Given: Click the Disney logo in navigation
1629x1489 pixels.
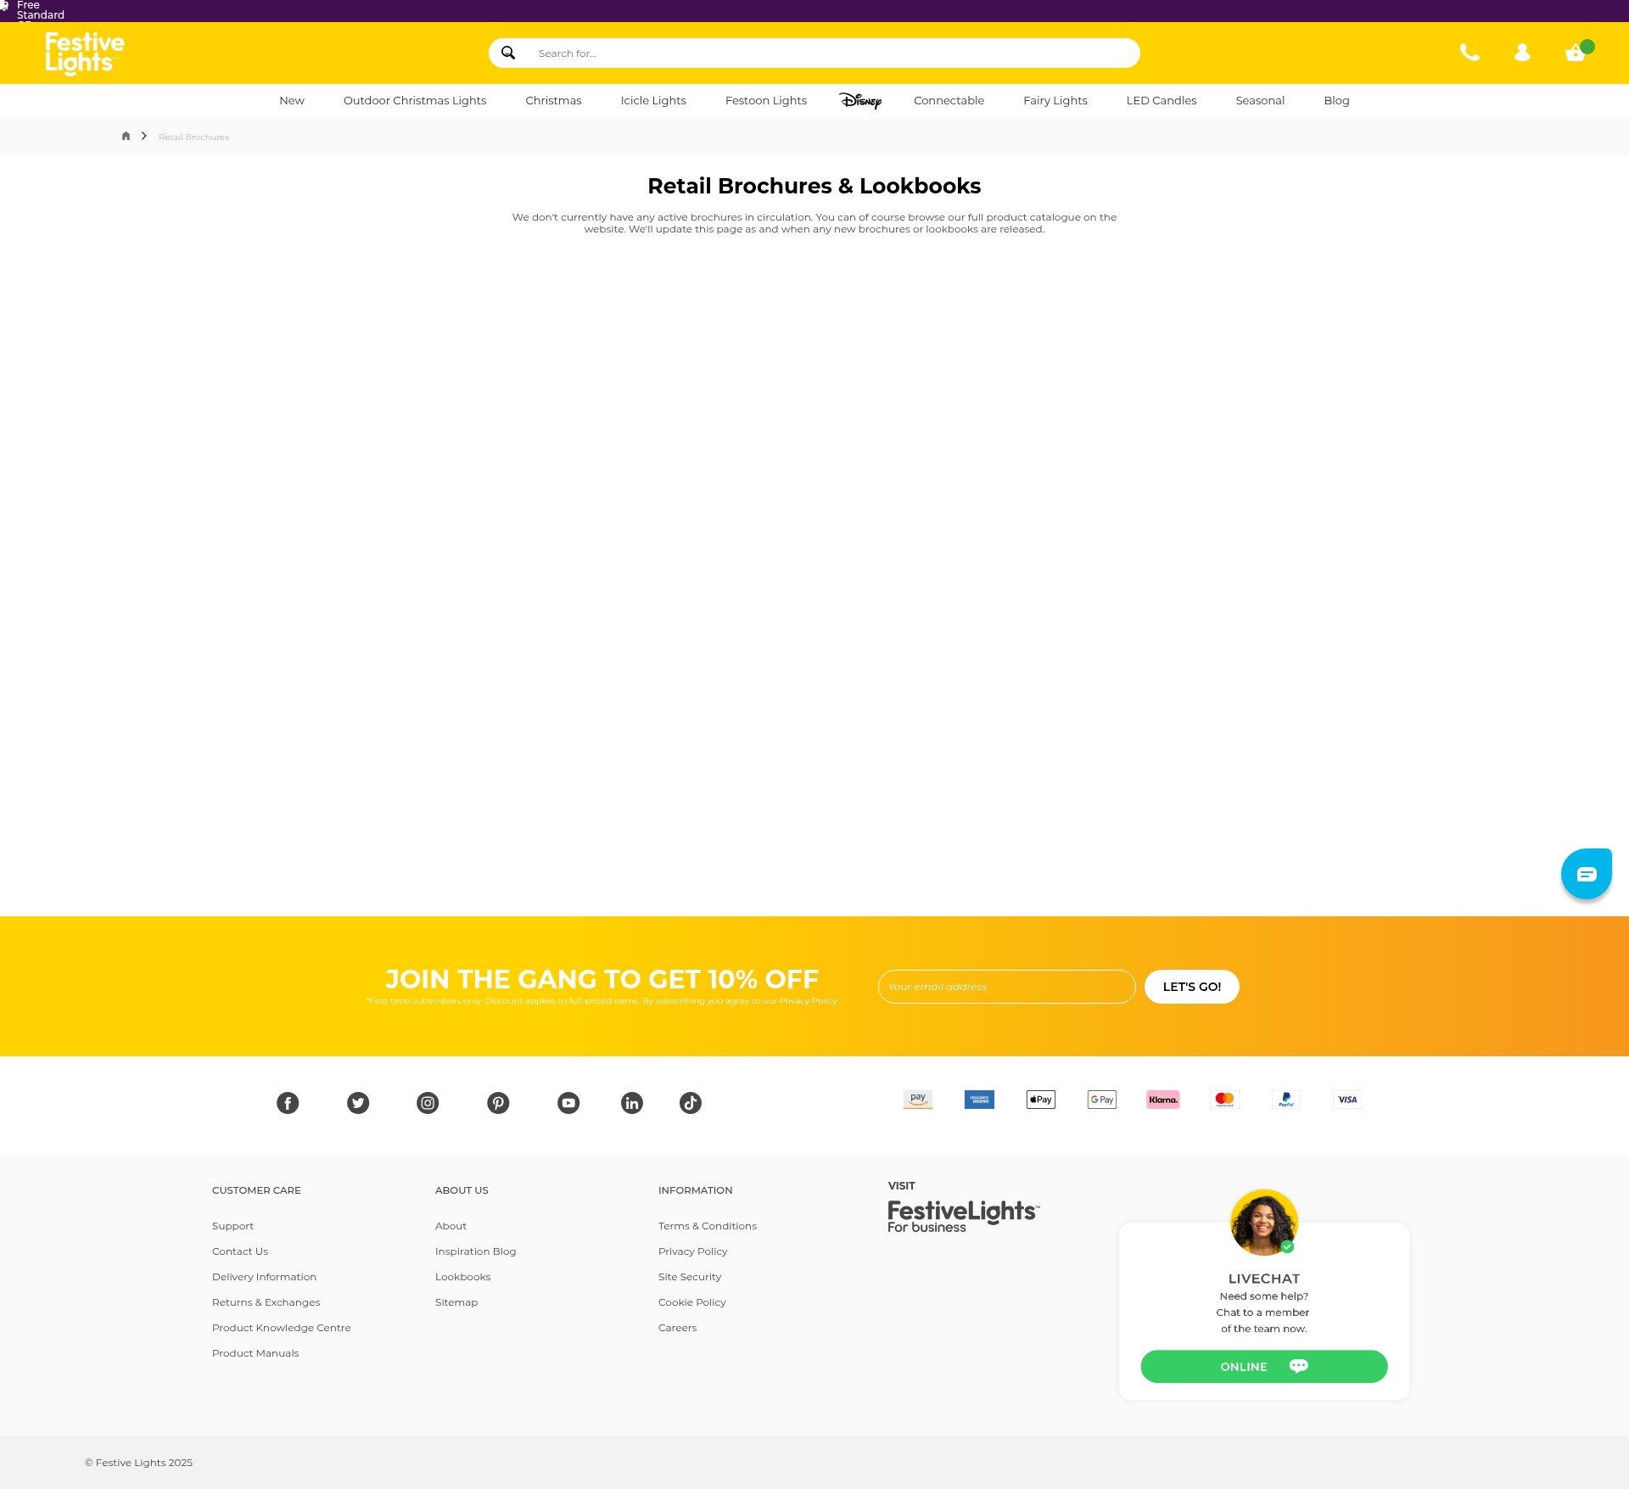Looking at the screenshot, I should tap(860, 100).
